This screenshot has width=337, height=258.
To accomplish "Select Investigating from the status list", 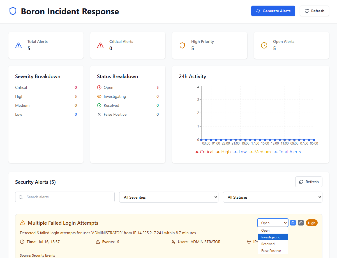I will point(273,237).
